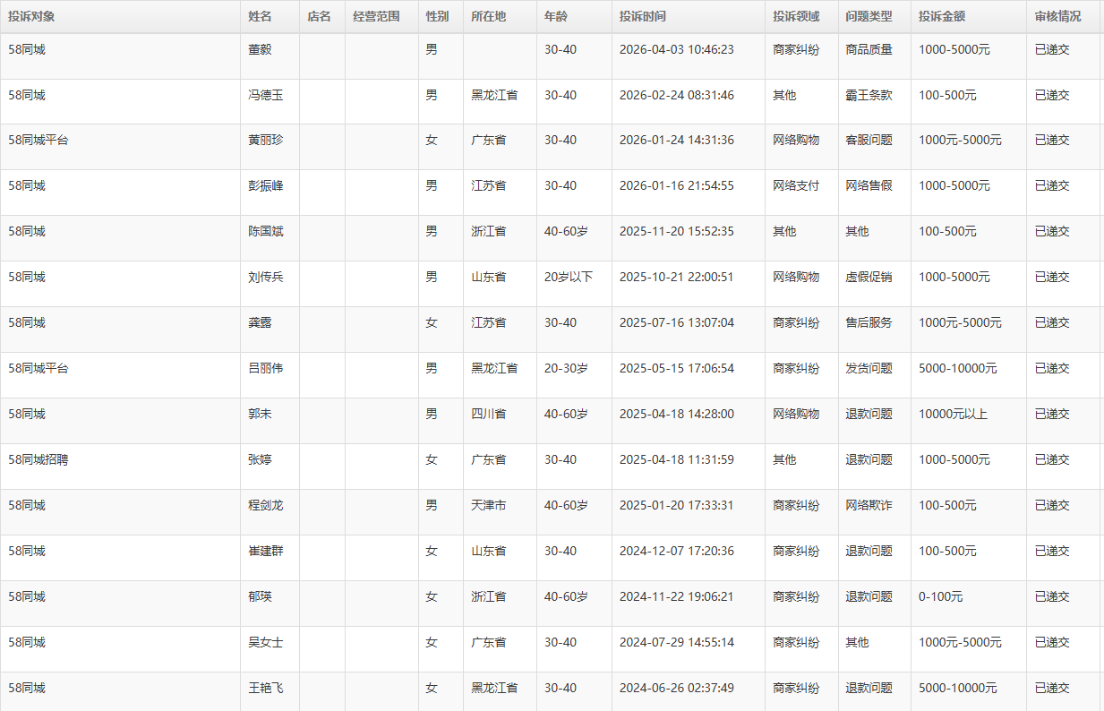This screenshot has height=711, width=1104.
Task: Click 售后服务 in 龚露's row
Action: coord(869,322)
